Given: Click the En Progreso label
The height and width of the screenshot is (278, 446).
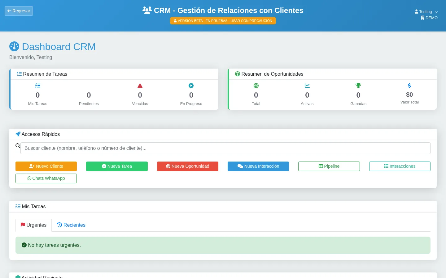Looking at the screenshot, I should (x=191, y=104).
